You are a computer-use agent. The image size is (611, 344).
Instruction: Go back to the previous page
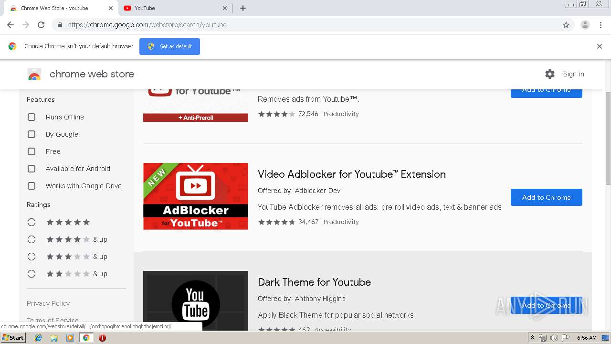point(11,25)
